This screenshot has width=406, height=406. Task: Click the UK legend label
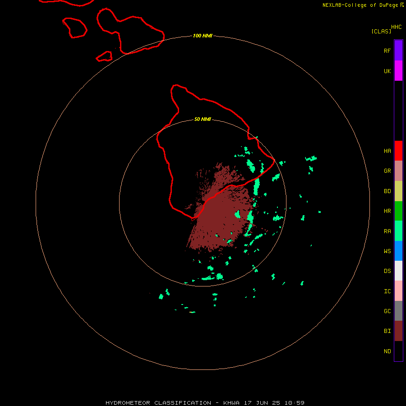coord(387,71)
